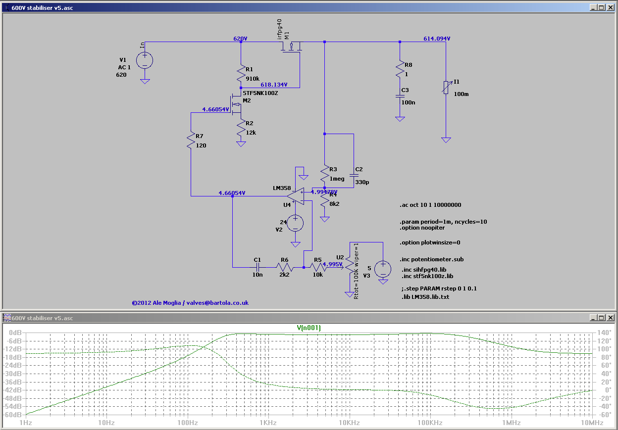Select the V1 voltage source symbol
618x430 pixels.
pyautogui.click(x=145, y=61)
